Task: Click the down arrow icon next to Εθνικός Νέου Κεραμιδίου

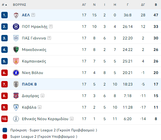Action: (x=72, y=119)
